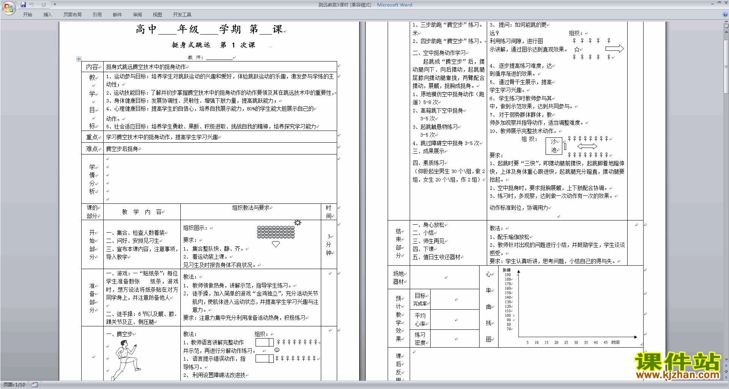This screenshot has height=389, width=729.
Task: Toggle the ruler view icon above scrollbar
Action: coord(726,26)
